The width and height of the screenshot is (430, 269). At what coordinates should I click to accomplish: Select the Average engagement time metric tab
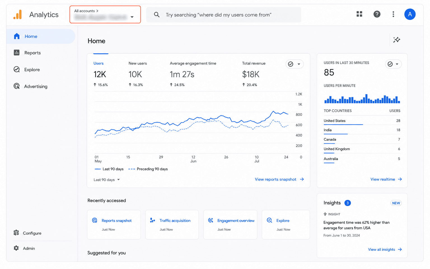click(193, 74)
